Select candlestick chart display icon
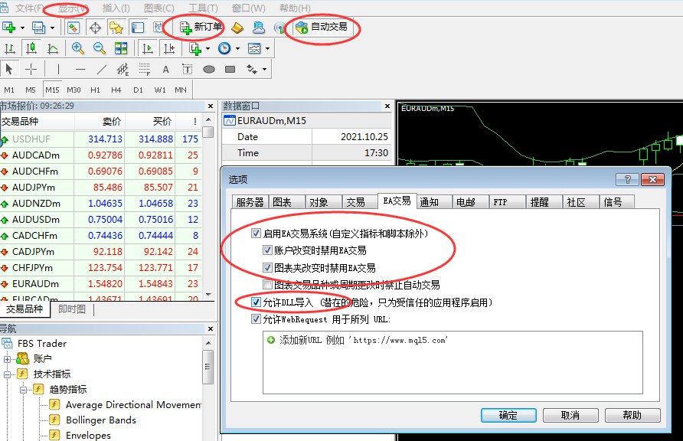 (x=31, y=48)
